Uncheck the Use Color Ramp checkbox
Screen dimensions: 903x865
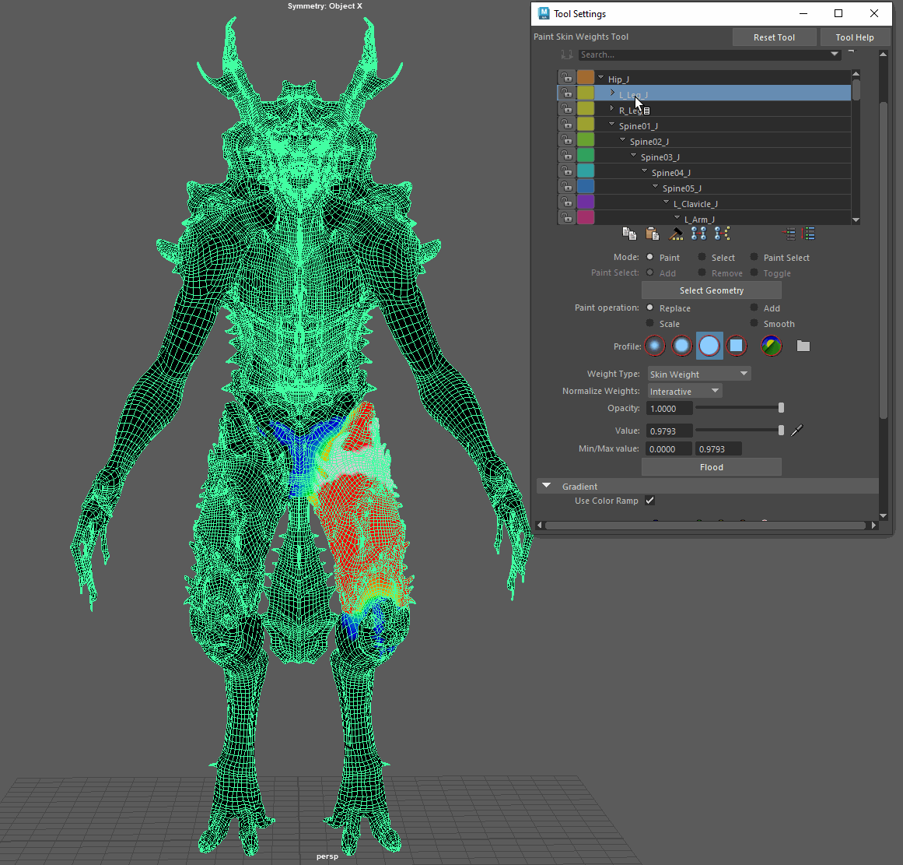coord(649,501)
